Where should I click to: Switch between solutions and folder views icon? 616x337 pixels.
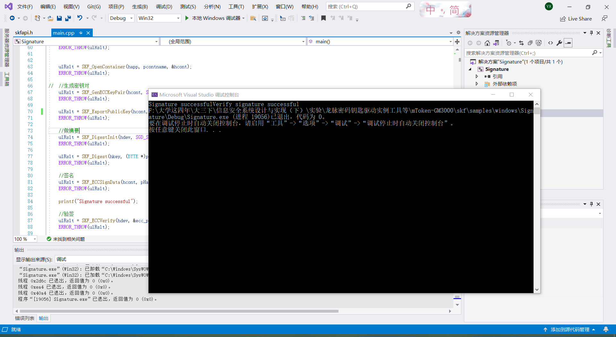(x=496, y=43)
